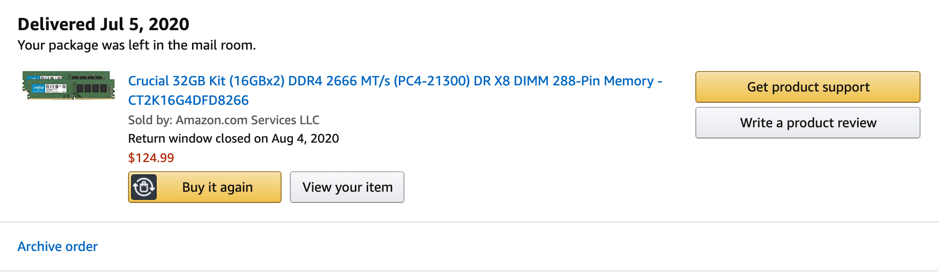
Task: Click the Archive order link
Action: pyautogui.click(x=57, y=246)
